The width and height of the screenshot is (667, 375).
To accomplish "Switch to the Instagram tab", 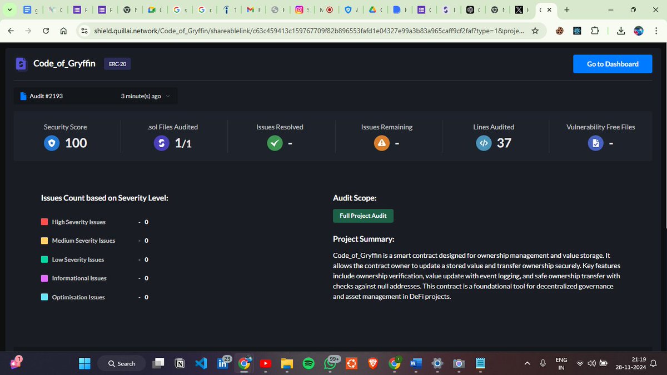I will click(x=302, y=10).
